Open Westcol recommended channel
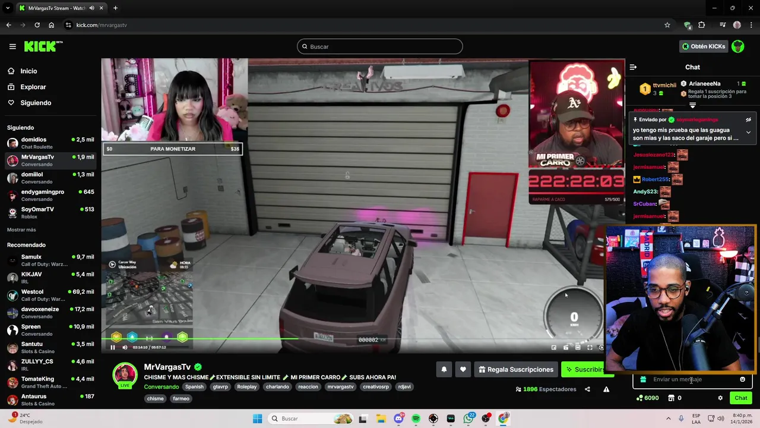This screenshot has height=428, width=760. coord(50,295)
